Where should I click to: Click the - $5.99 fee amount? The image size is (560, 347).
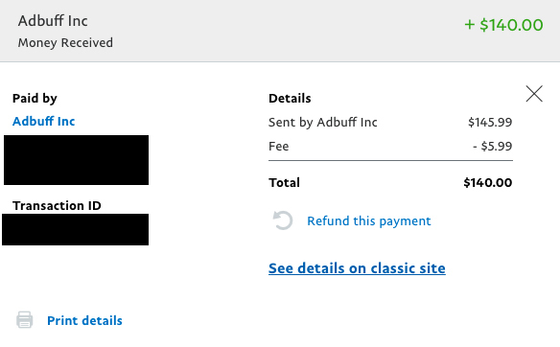pos(493,147)
